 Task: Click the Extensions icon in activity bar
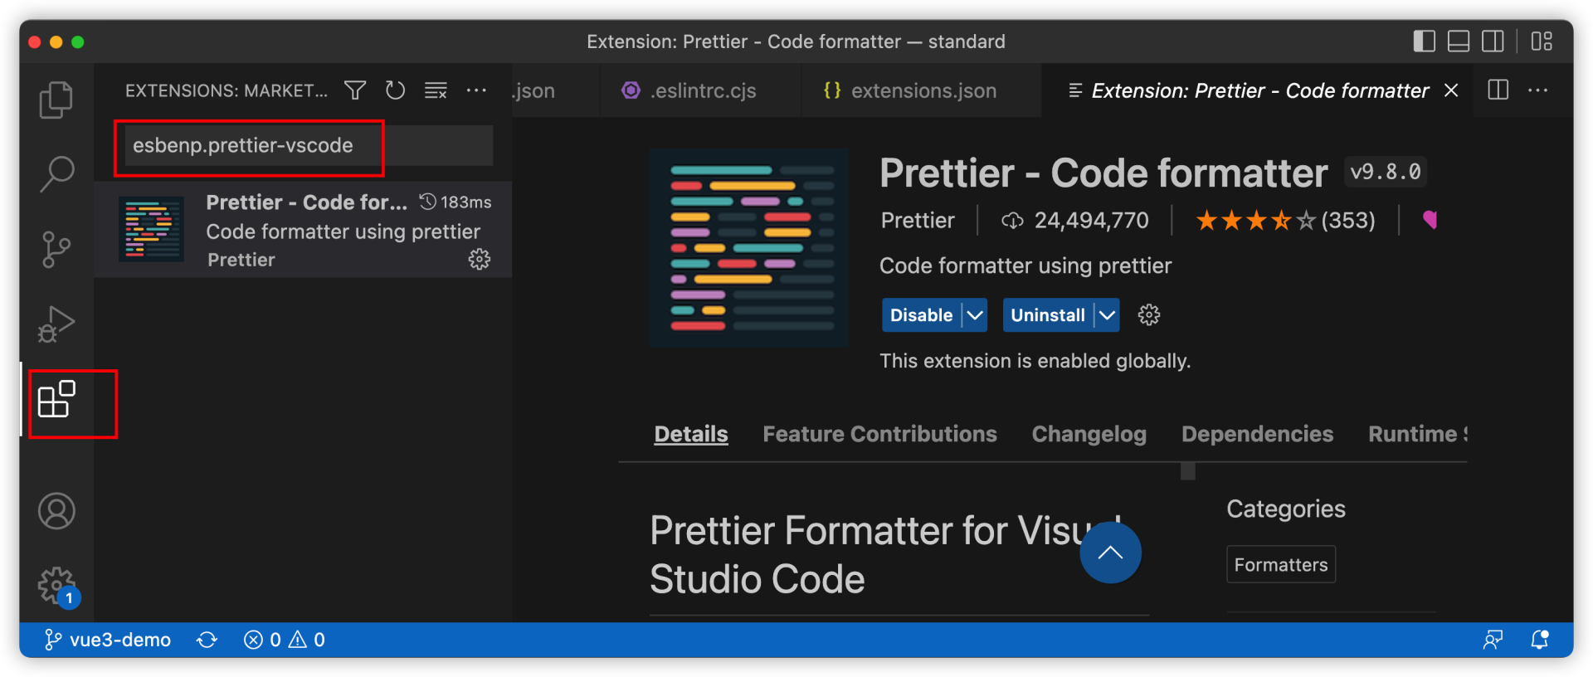pyautogui.click(x=56, y=400)
